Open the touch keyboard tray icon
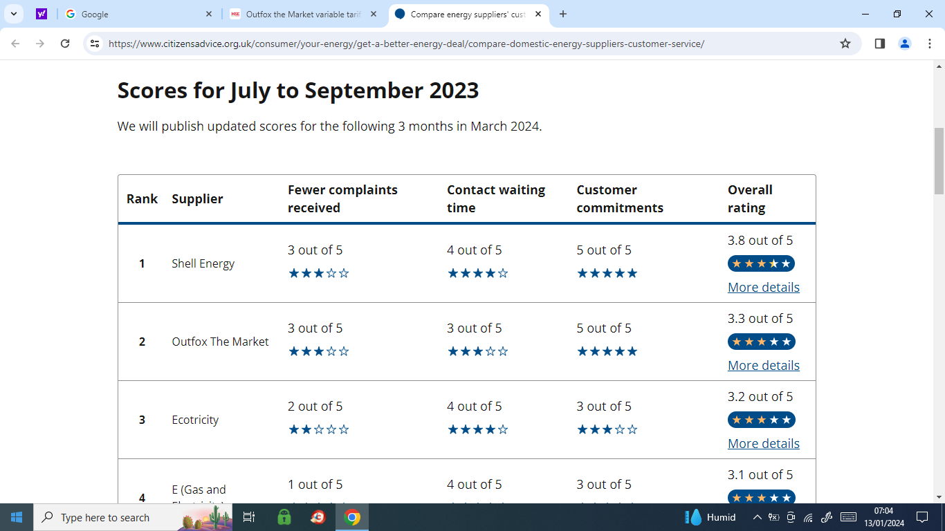Image resolution: width=945 pixels, height=531 pixels. (848, 517)
